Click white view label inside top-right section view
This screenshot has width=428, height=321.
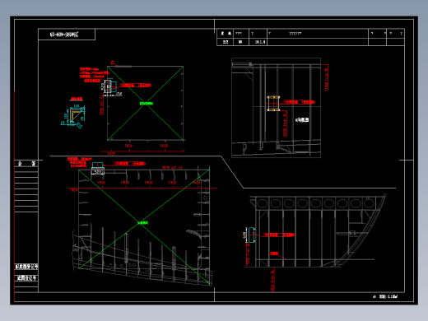point(302,120)
